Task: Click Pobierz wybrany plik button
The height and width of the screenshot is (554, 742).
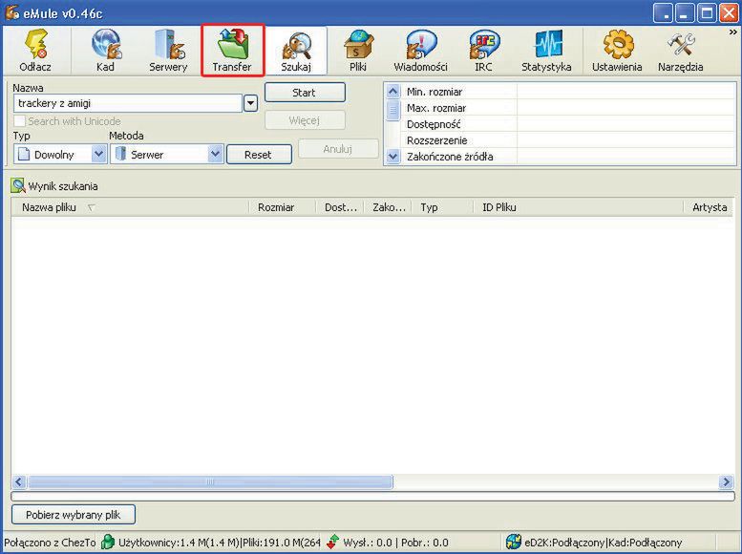Action: pyautogui.click(x=74, y=515)
